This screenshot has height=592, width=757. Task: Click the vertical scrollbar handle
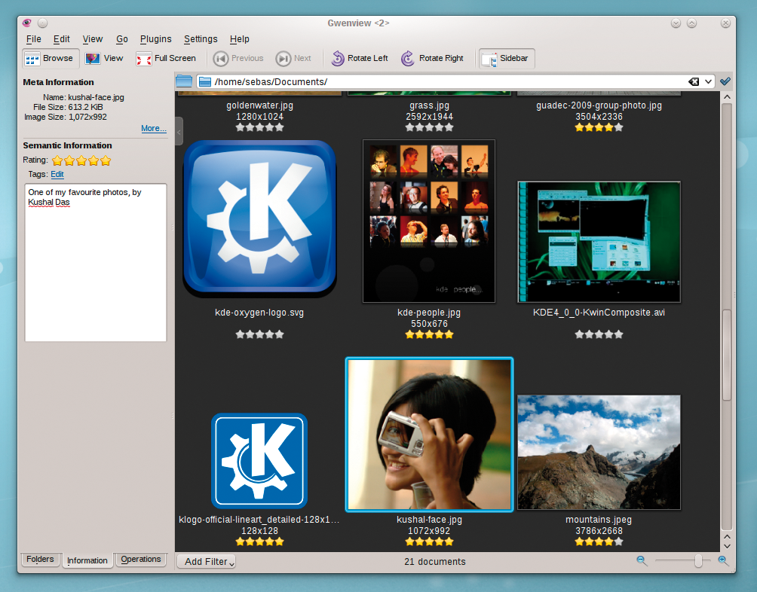[x=727, y=355]
